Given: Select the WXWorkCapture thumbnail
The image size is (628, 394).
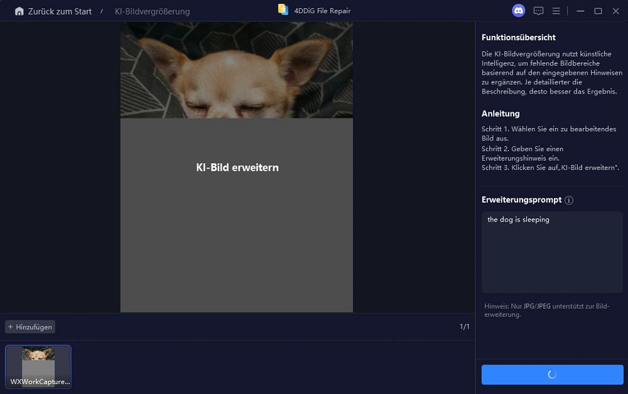Looking at the screenshot, I should (38, 367).
